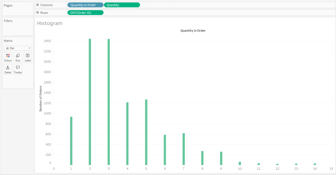Open the Size marks card
336x175 pixels.
18,57
